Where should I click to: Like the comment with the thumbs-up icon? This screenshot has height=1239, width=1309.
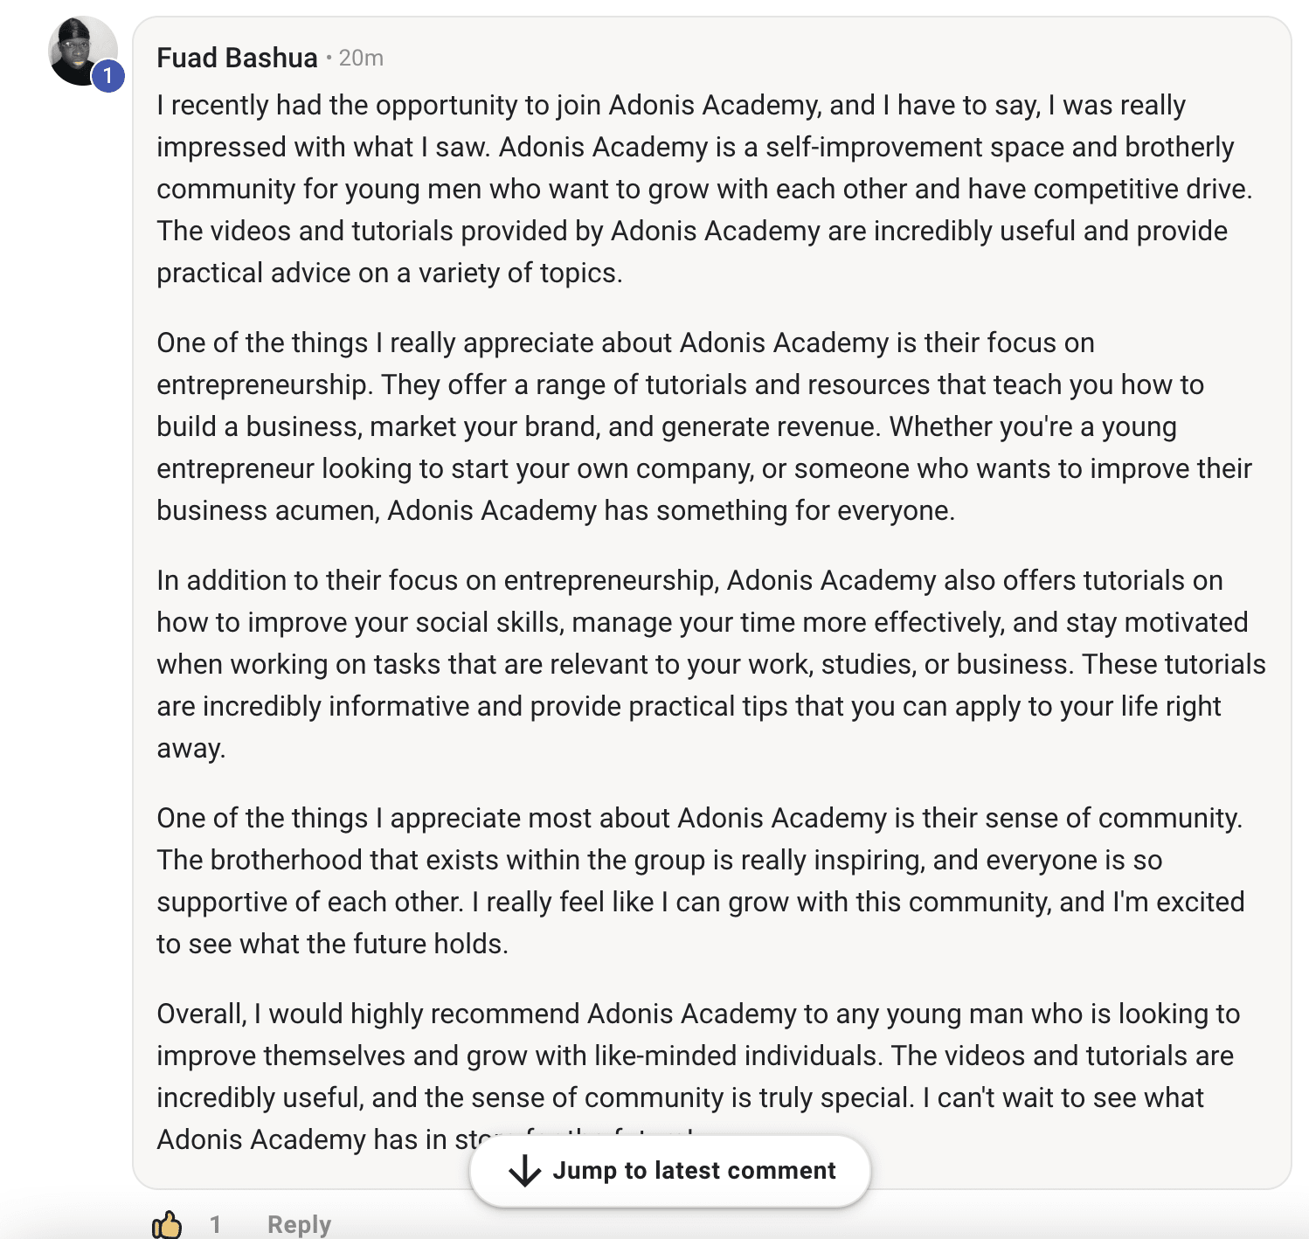coord(167,1224)
